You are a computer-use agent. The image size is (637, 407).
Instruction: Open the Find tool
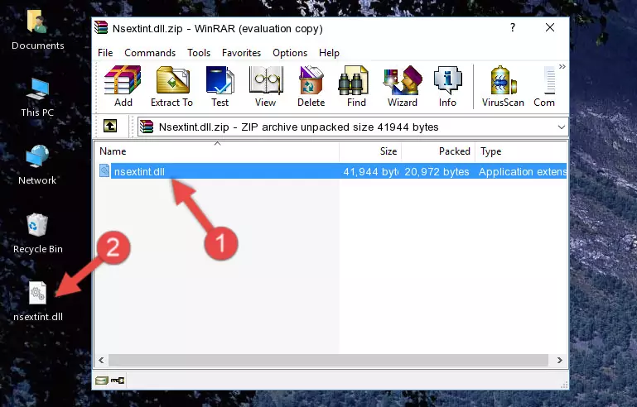point(356,86)
